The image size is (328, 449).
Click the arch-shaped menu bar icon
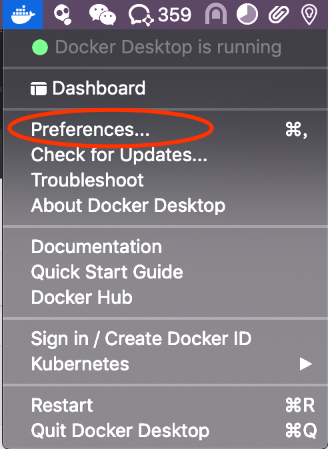pyautogui.click(x=216, y=14)
